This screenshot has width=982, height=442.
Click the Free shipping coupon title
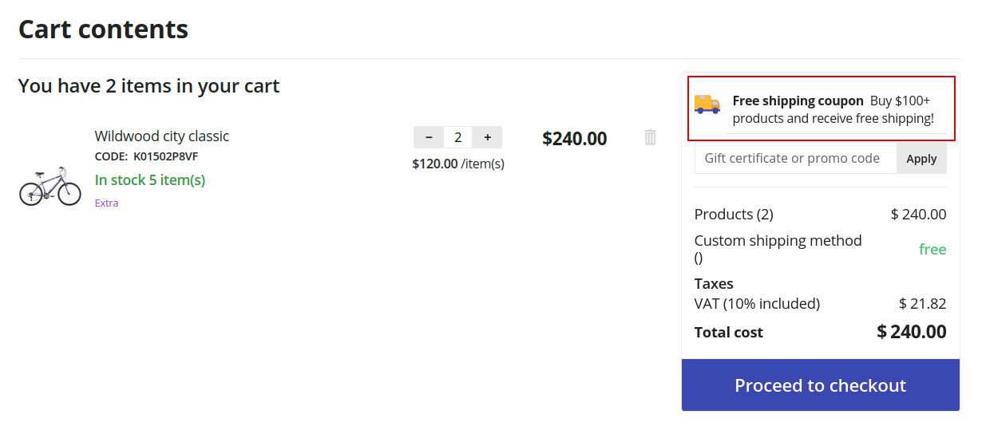pos(798,101)
